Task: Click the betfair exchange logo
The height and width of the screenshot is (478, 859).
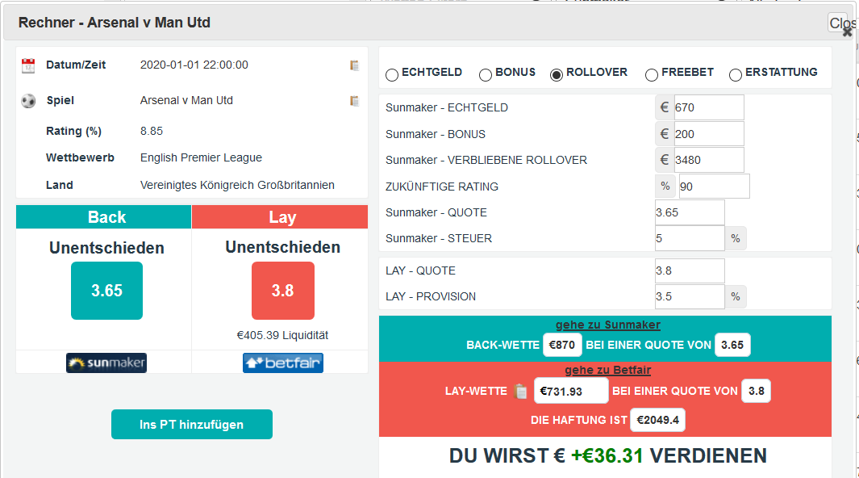Action: tap(282, 363)
